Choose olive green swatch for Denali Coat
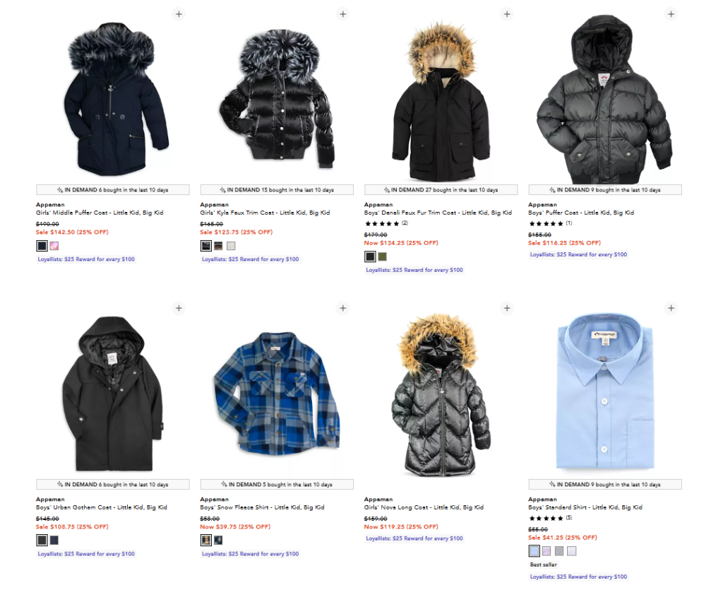This screenshot has width=723, height=590. [x=383, y=256]
